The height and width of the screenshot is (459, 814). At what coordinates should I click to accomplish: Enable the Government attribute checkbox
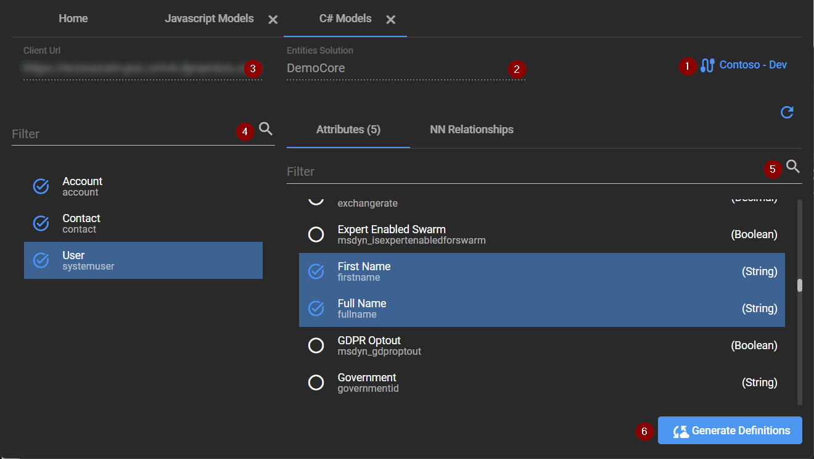tap(316, 382)
